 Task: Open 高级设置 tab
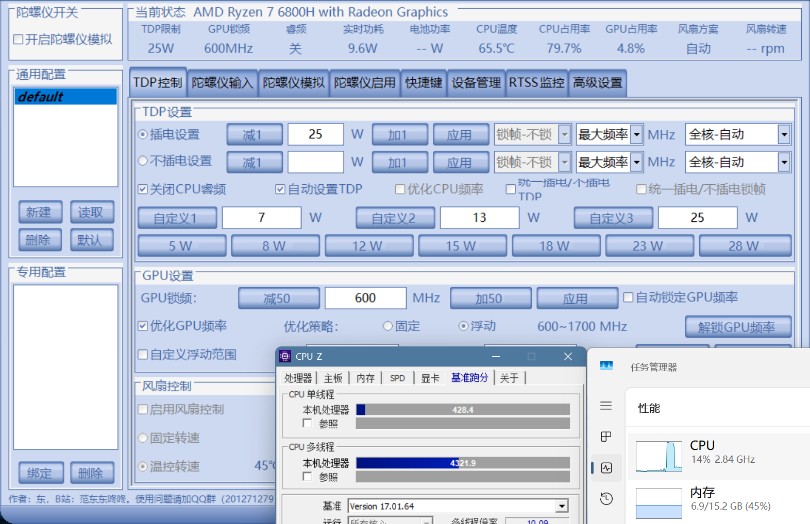click(598, 83)
